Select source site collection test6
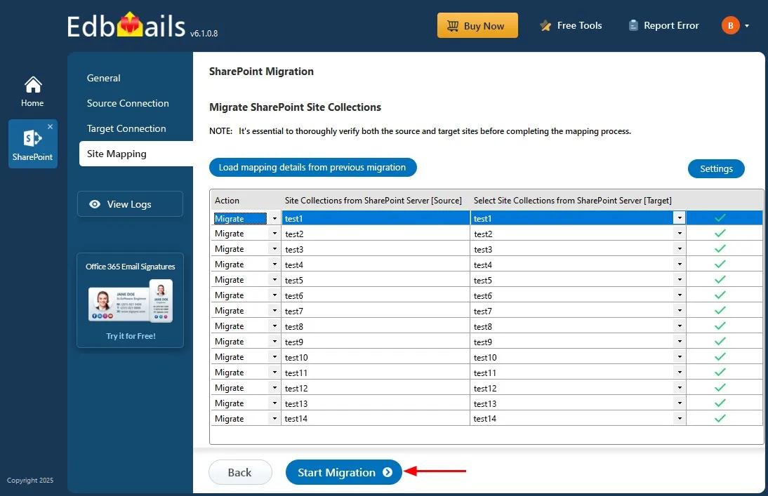The height and width of the screenshot is (496, 768). click(376, 296)
